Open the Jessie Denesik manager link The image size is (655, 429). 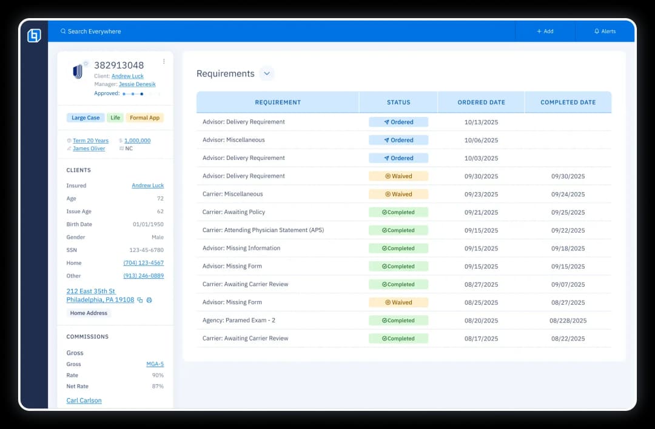[137, 84]
